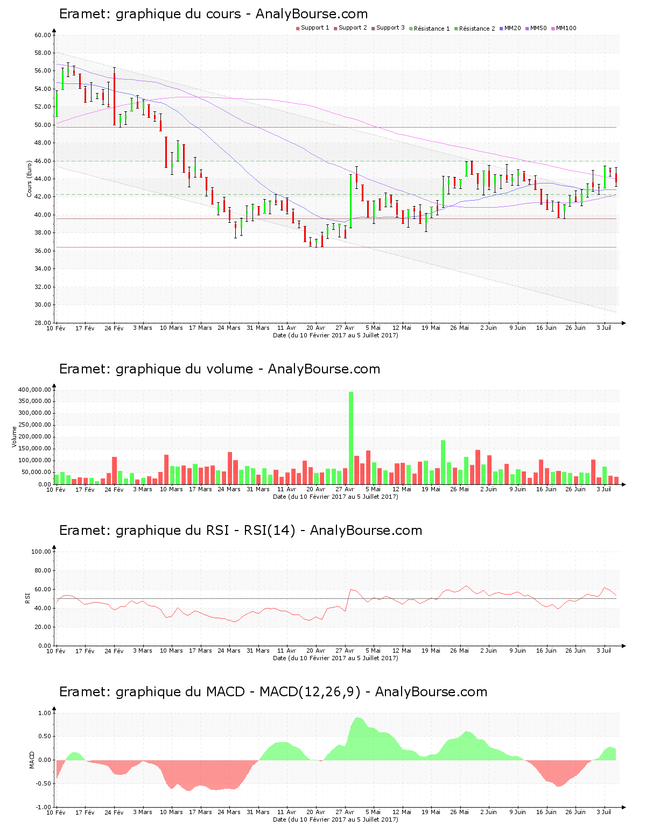Click '26 Mai' date under volume chart
The width and height of the screenshot is (646, 834).
(460, 489)
